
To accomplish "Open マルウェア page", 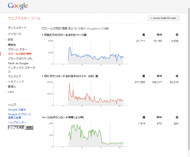I will click(x=15, y=76).
